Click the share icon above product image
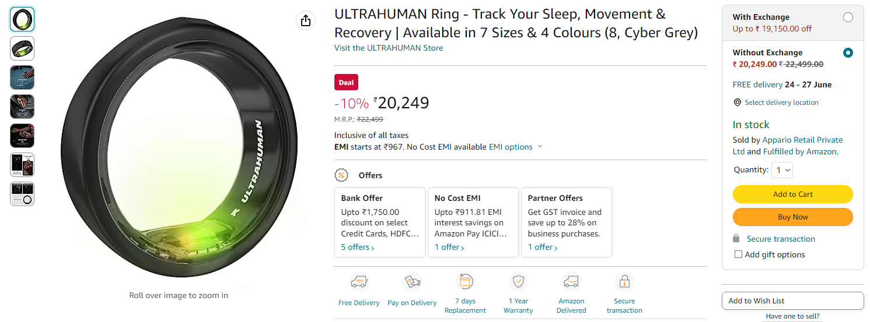 pyautogui.click(x=306, y=21)
